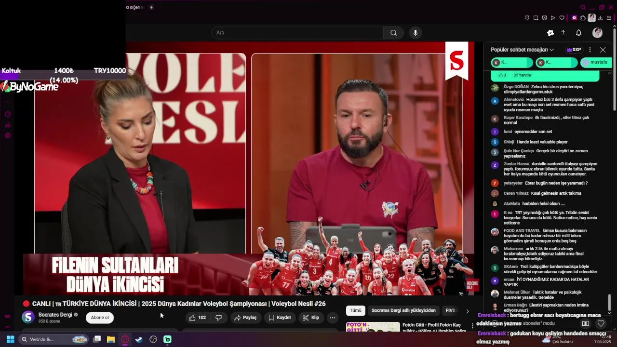The height and width of the screenshot is (347, 617).
Task: Click the browser send/play arrow icon
Action: click(x=553, y=18)
